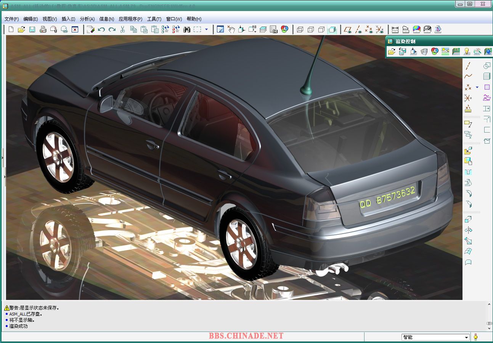The height and width of the screenshot is (343, 493).
Task: Click the rainbow shaded analysis icon
Action: click(x=416, y=29)
